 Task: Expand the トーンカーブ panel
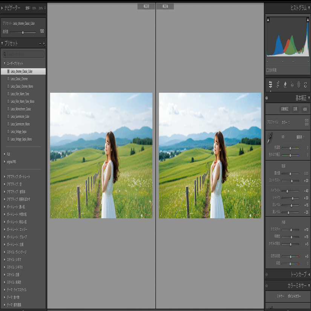point(309,274)
